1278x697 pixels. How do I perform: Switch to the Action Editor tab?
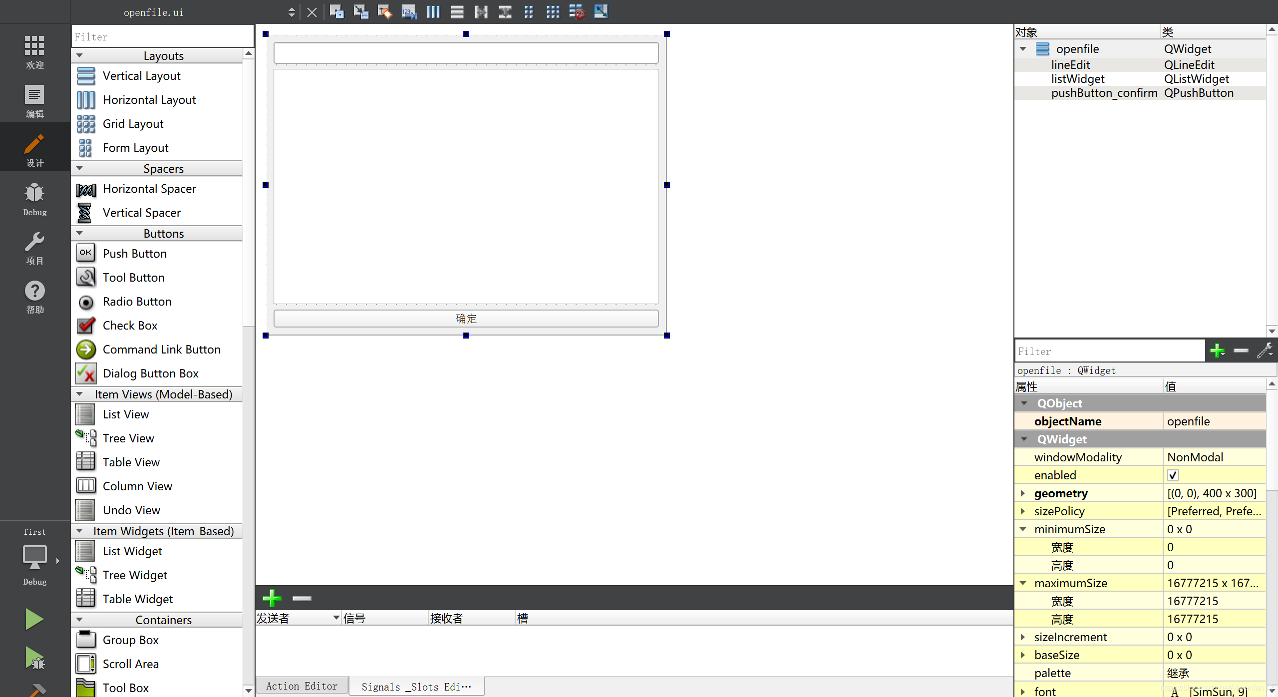(303, 686)
